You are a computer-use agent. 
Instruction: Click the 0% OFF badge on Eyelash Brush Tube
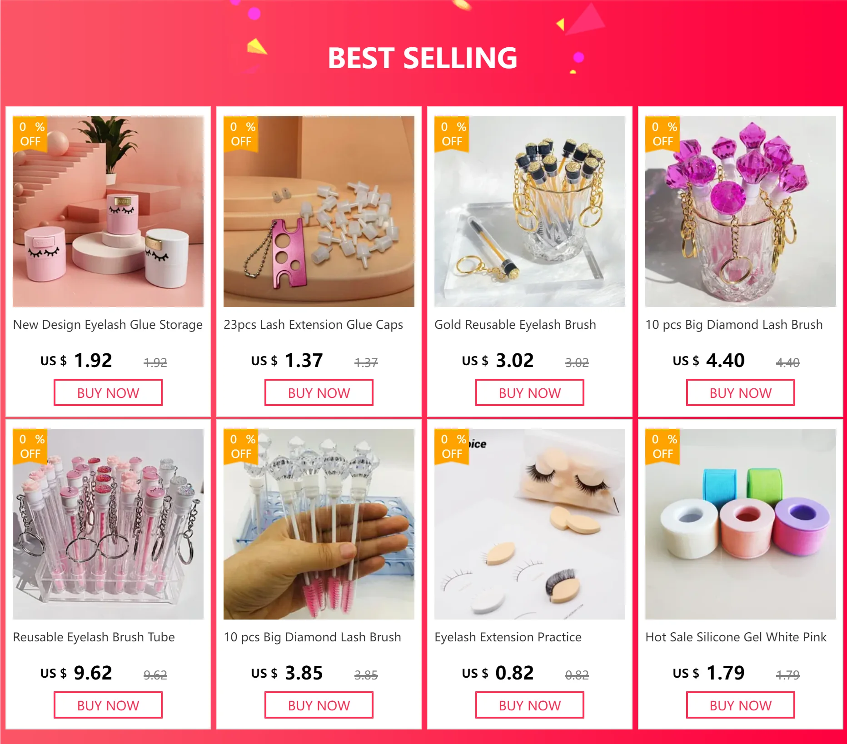click(30, 446)
